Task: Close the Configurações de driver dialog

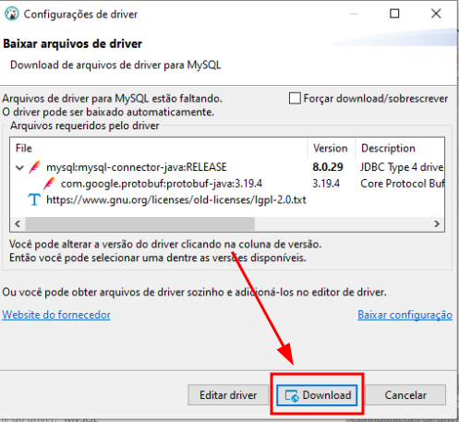Action: coord(436,14)
